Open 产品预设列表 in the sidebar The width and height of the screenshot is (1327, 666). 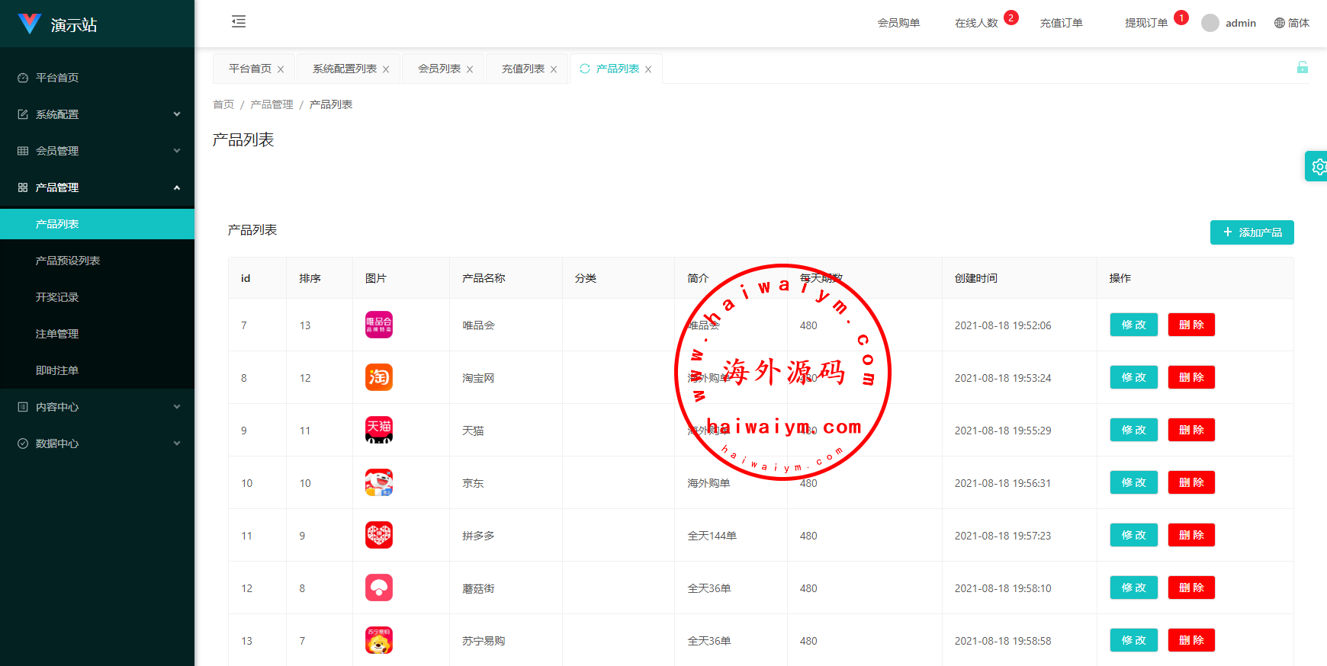tap(68, 261)
